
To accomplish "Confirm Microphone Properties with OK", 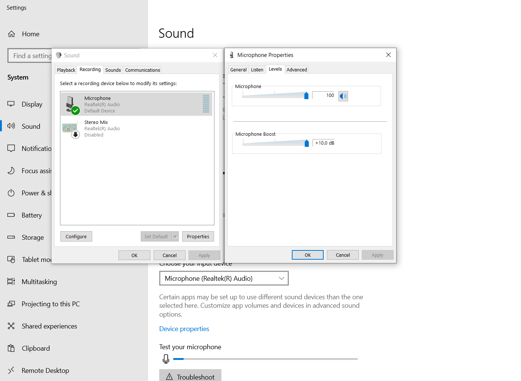I will 308,255.
